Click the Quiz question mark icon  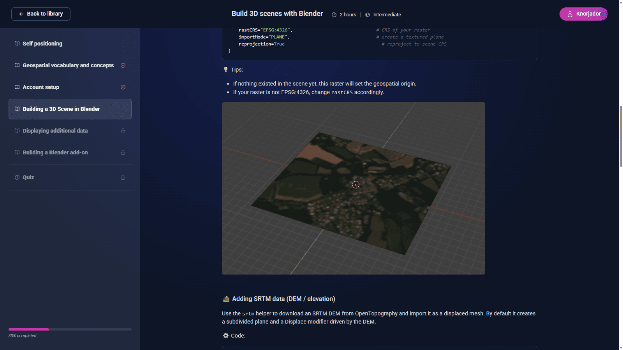[17, 177]
